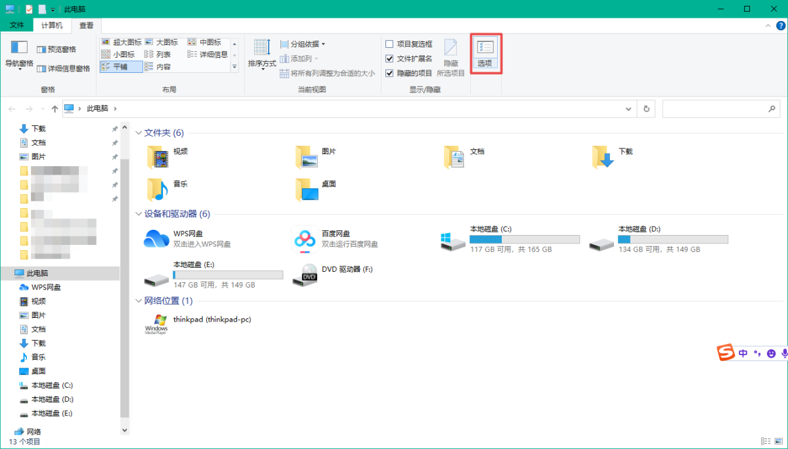The height and width of the screenshot is (449, 788).
Task: Switch to the 计算机 tab
Action: (52, 25)
